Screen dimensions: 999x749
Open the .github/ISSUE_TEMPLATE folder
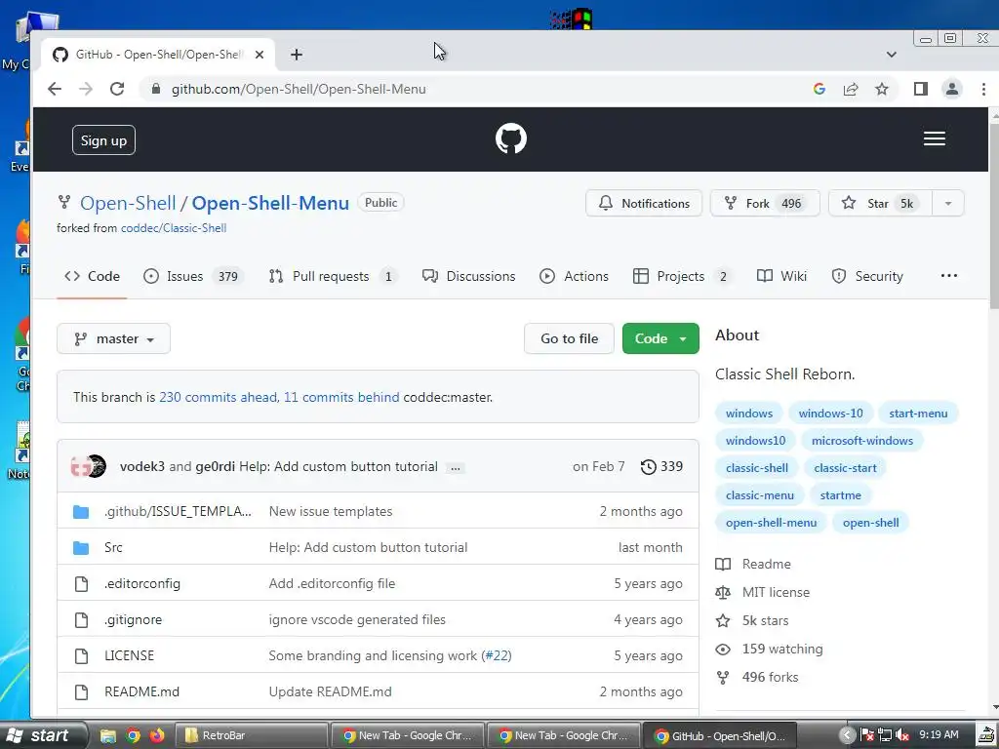click(178, 511)
